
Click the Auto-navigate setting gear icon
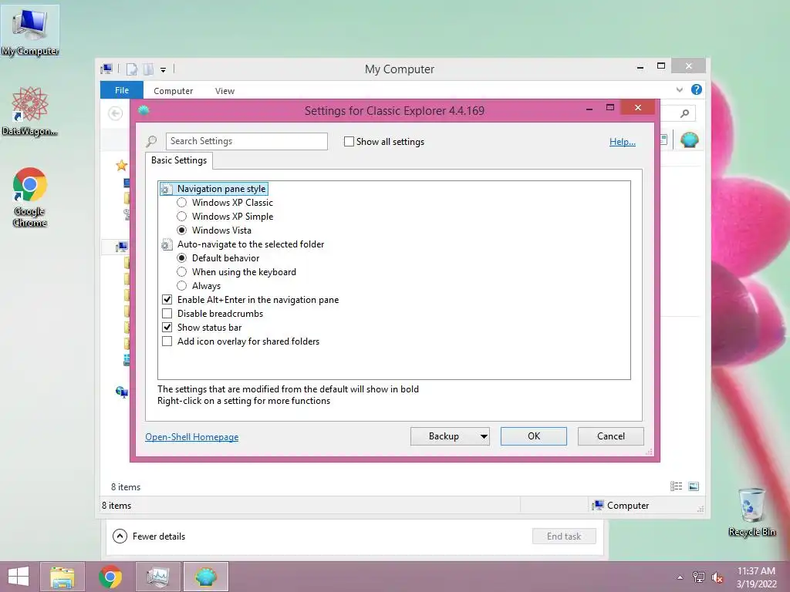[167, 244]
